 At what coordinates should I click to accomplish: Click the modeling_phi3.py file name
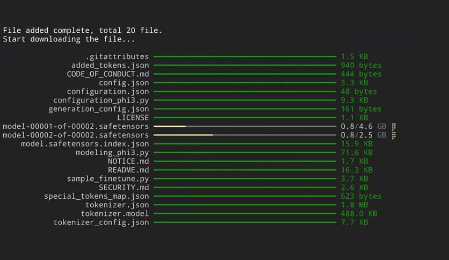tap(112, 153)
